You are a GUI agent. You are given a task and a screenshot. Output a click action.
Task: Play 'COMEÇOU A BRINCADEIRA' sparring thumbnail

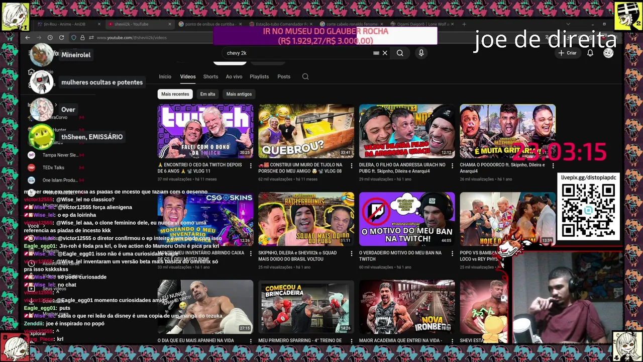tap(306, 307)
